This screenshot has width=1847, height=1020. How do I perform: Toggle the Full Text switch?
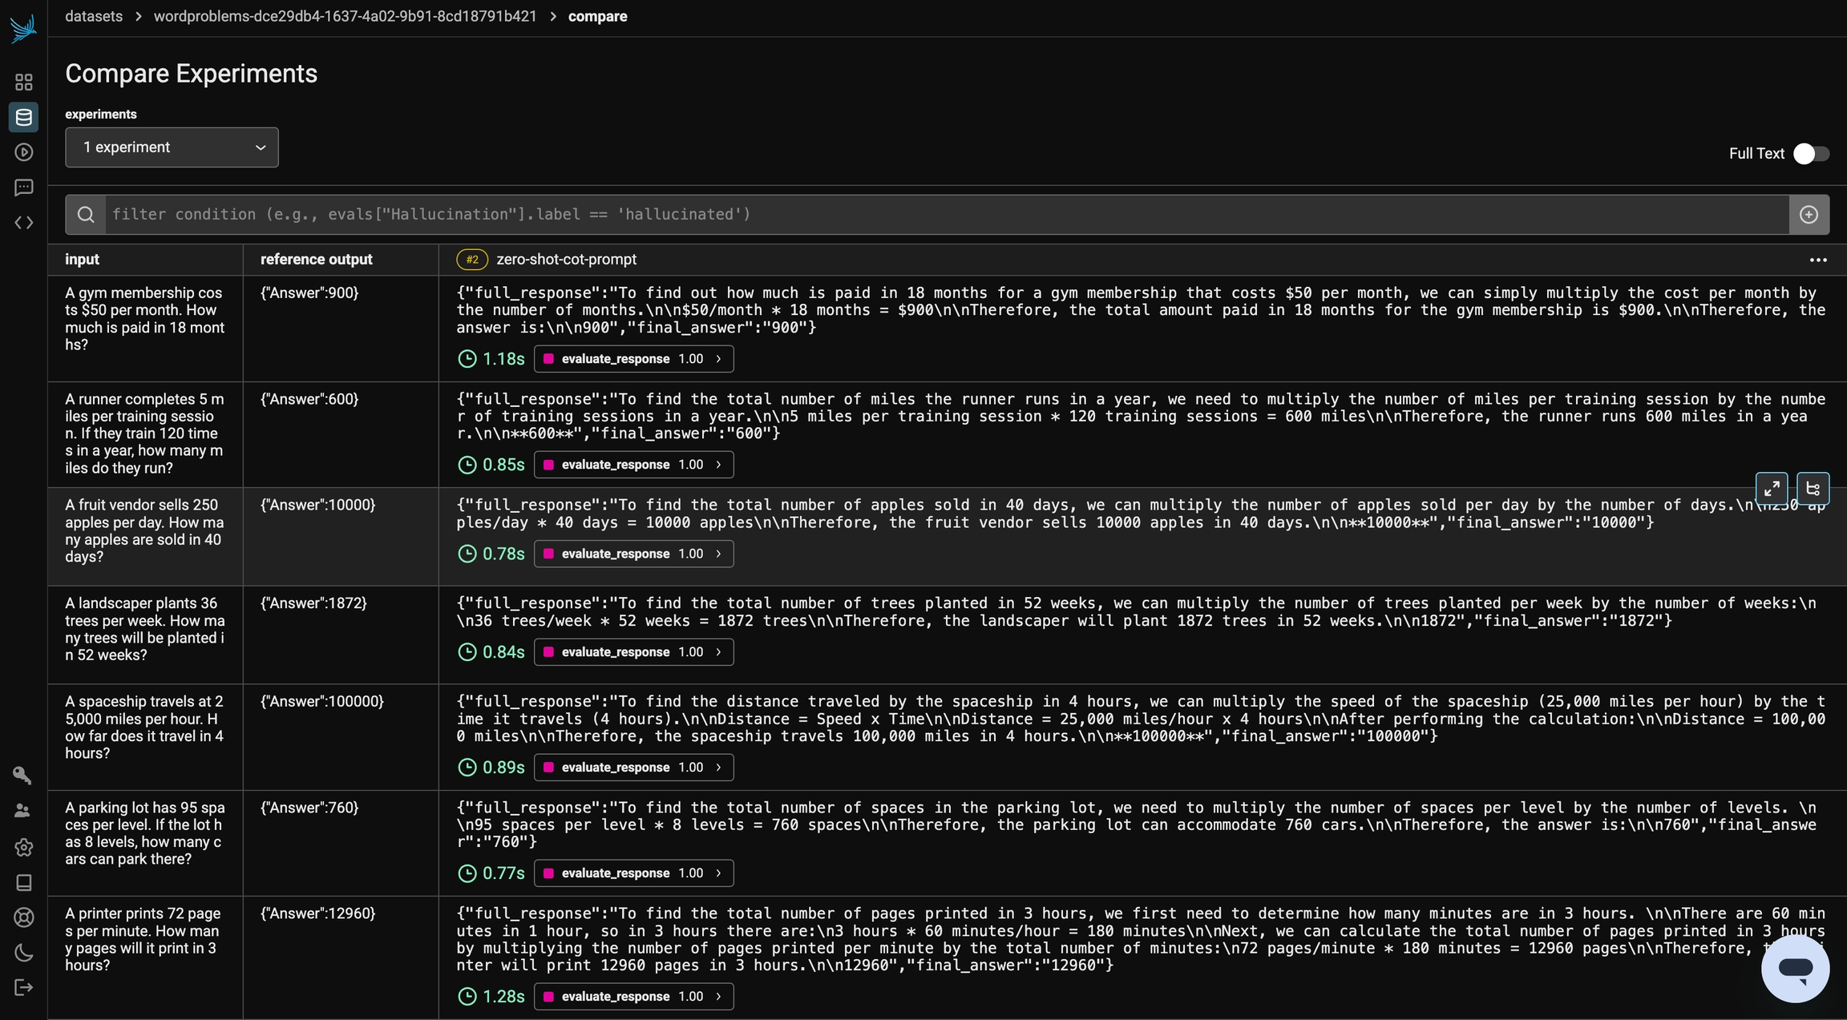[1811, 154]
